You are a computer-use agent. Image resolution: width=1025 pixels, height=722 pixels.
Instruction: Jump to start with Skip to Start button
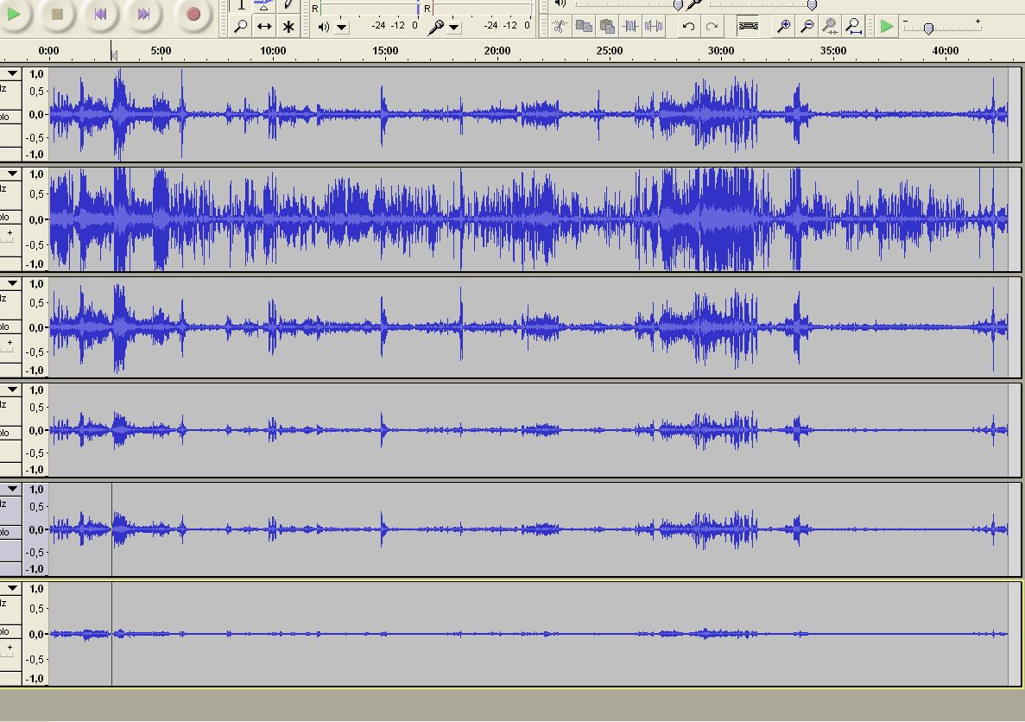pos(100,14)
